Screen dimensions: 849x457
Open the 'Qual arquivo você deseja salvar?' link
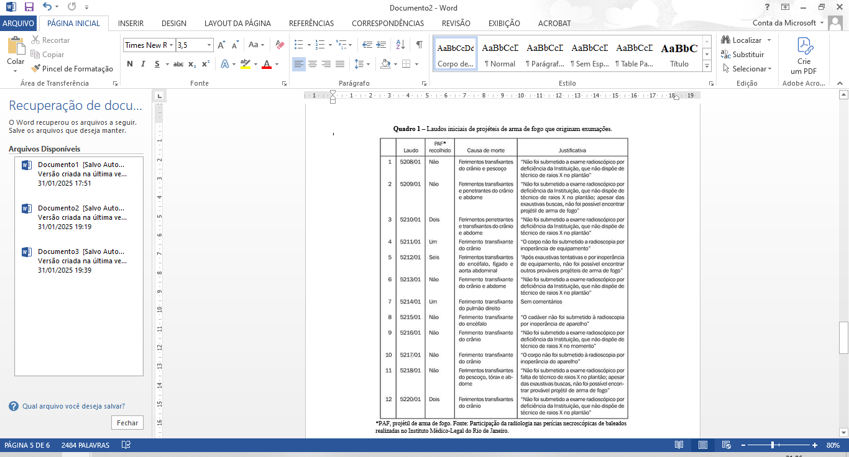(73, 406)
